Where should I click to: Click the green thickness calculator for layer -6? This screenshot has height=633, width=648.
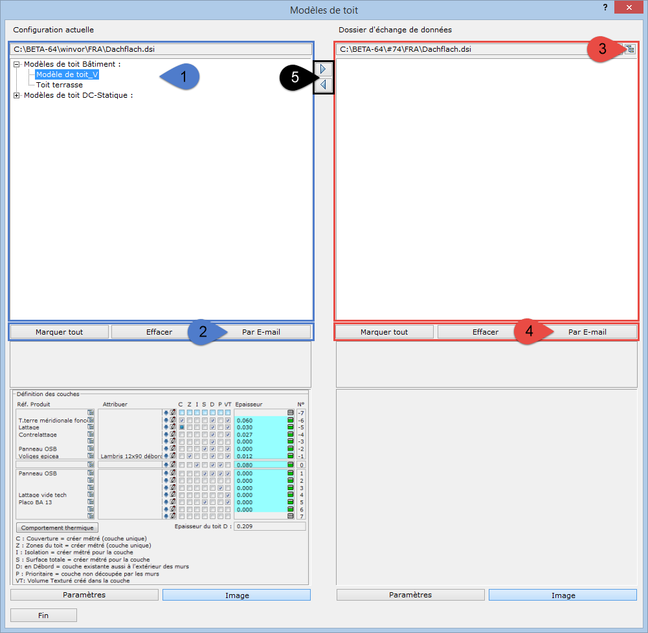point(291,420)
